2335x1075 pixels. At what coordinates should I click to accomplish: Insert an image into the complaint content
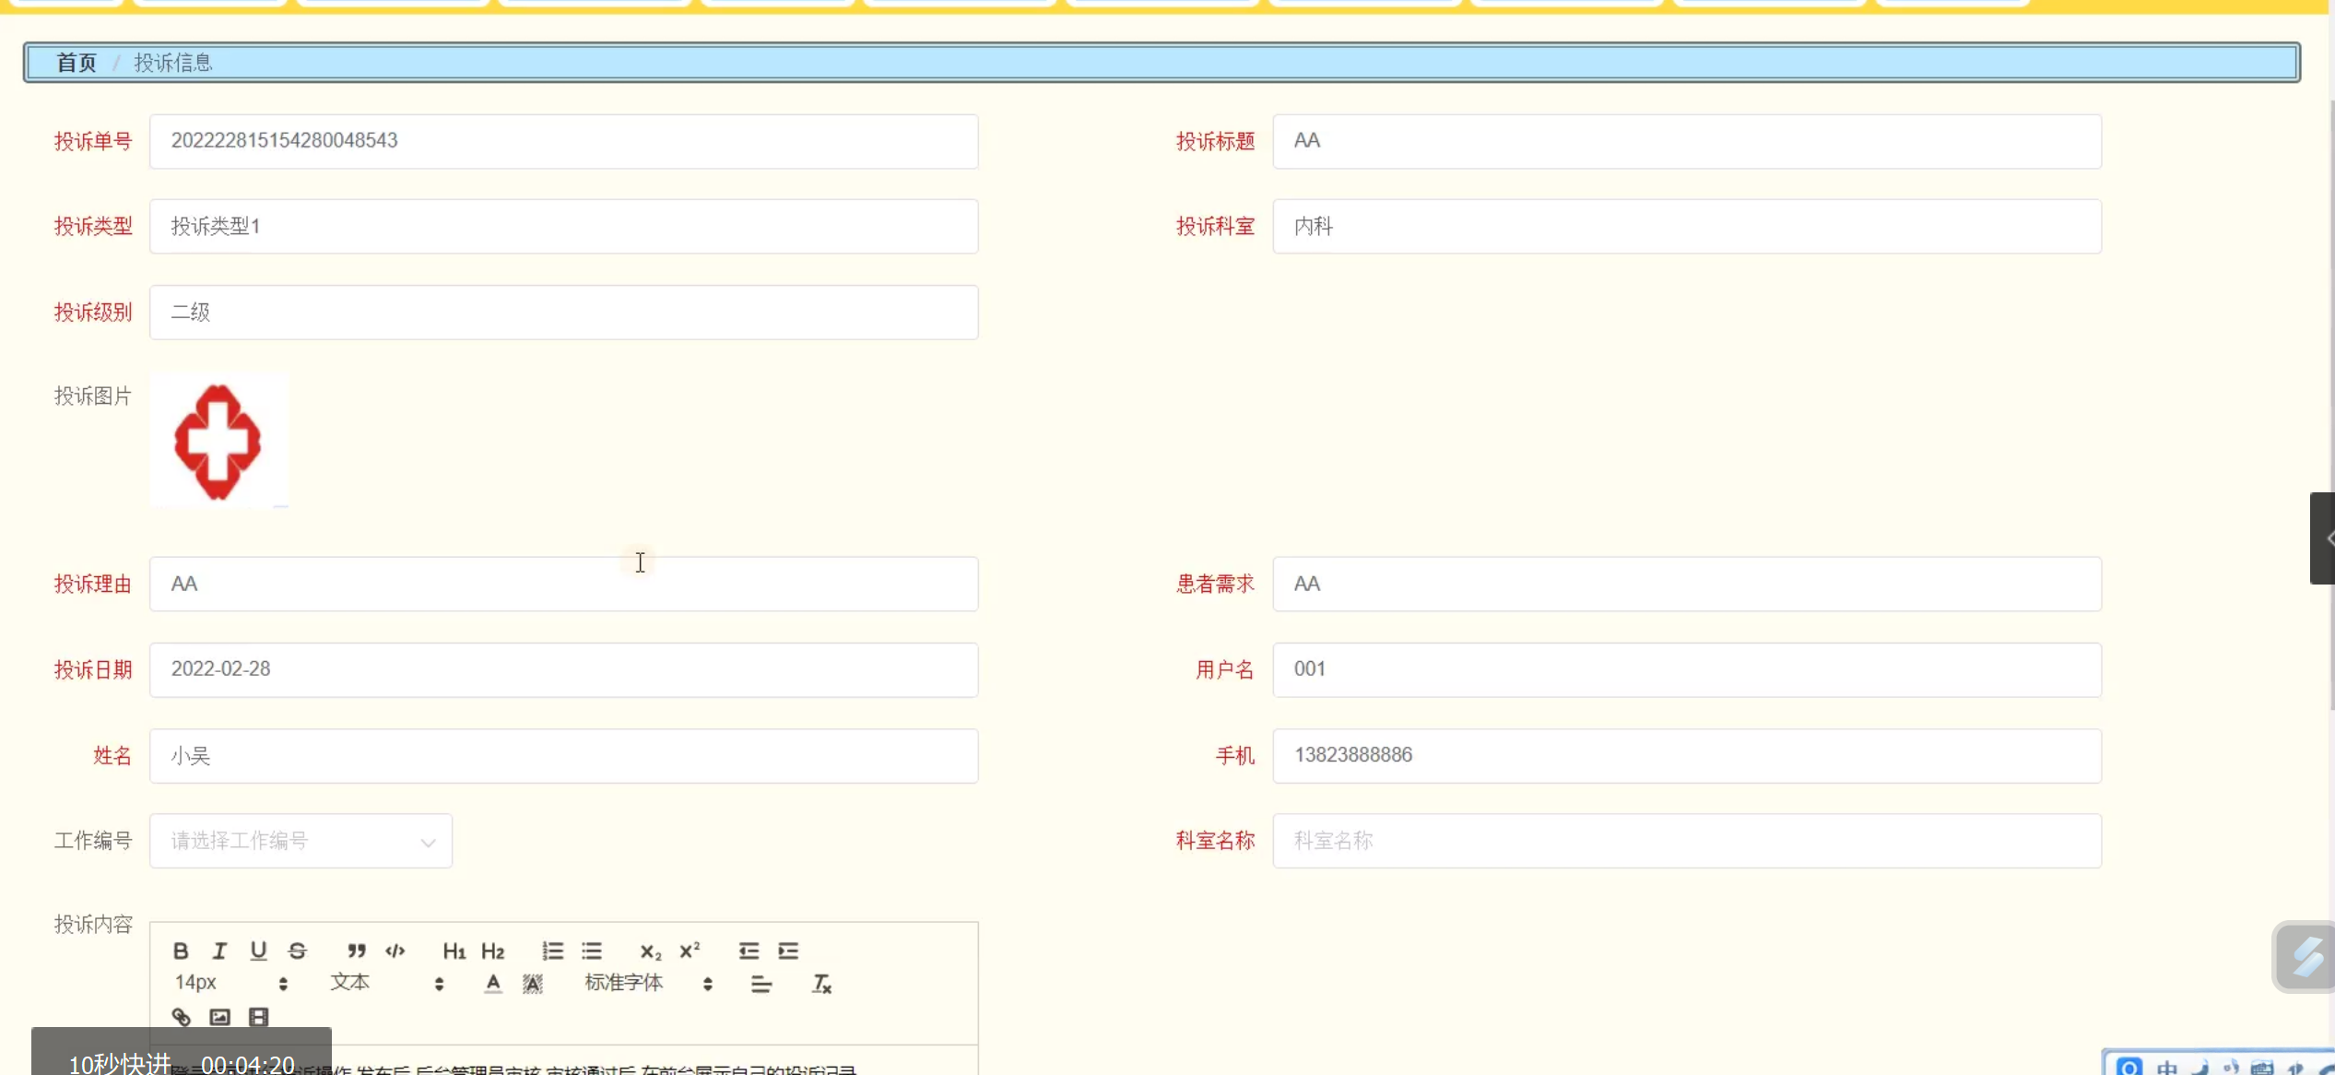pyautogui.click(x=219, y=1017)
